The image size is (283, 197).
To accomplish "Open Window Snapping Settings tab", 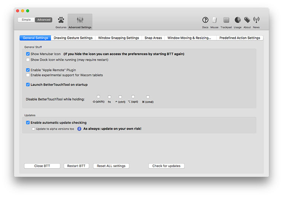I will click(x=118, y=38).
